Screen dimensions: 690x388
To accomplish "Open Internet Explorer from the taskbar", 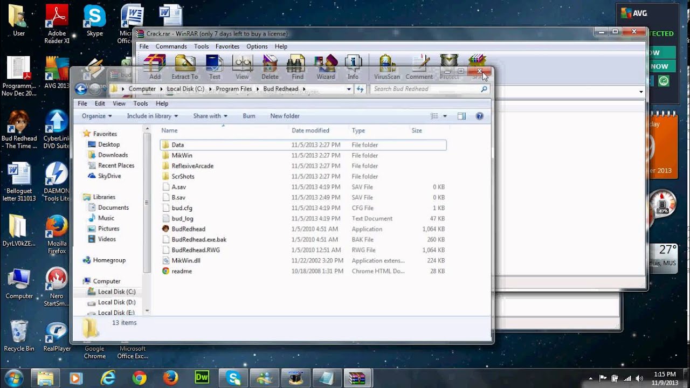I will click(x=109, y=378).
